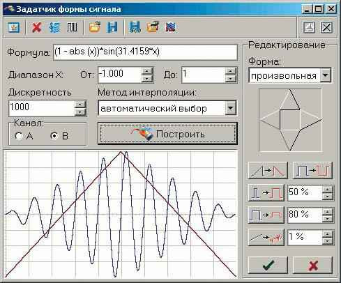Screen dimensions: 341x283
Task: Apply the noise transform button
Action: point(266,237)
